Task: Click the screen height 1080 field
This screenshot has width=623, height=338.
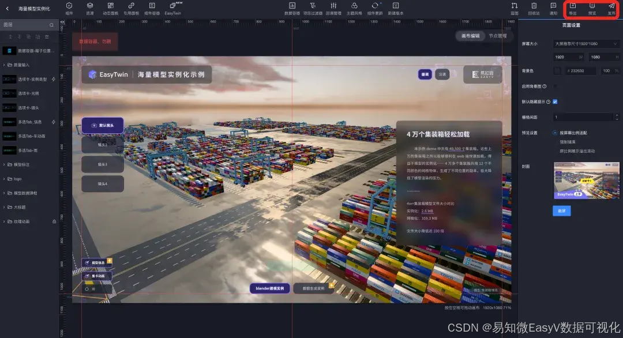Action: tap(603, 57)
